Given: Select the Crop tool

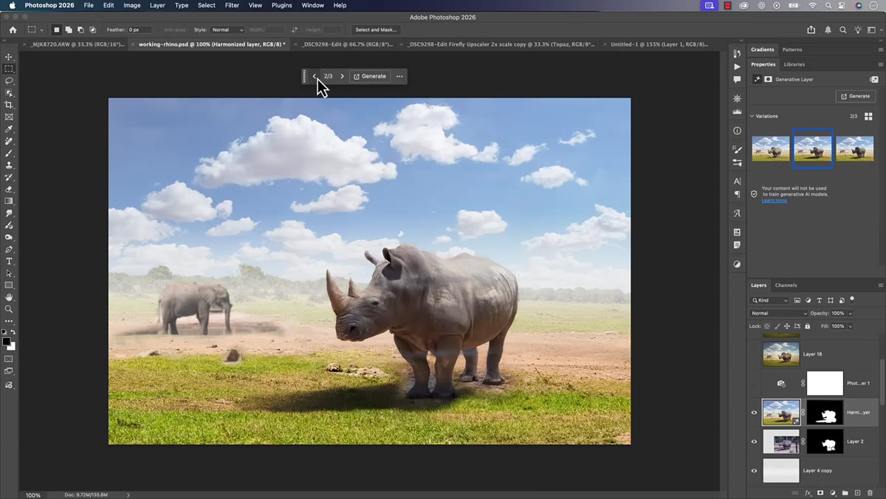Looking at the screenshot, I should 9,105.
